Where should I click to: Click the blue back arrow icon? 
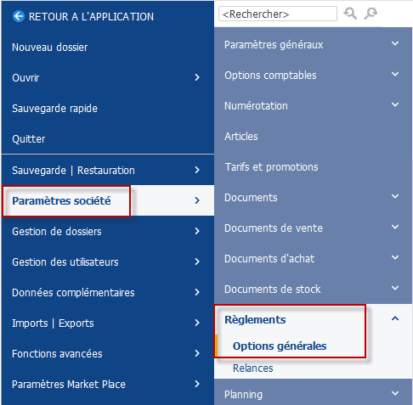(19, 16)
